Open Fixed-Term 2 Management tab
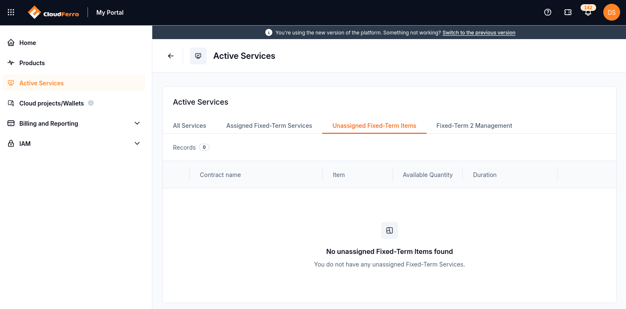Screen dimensions: 626x309 474,126
